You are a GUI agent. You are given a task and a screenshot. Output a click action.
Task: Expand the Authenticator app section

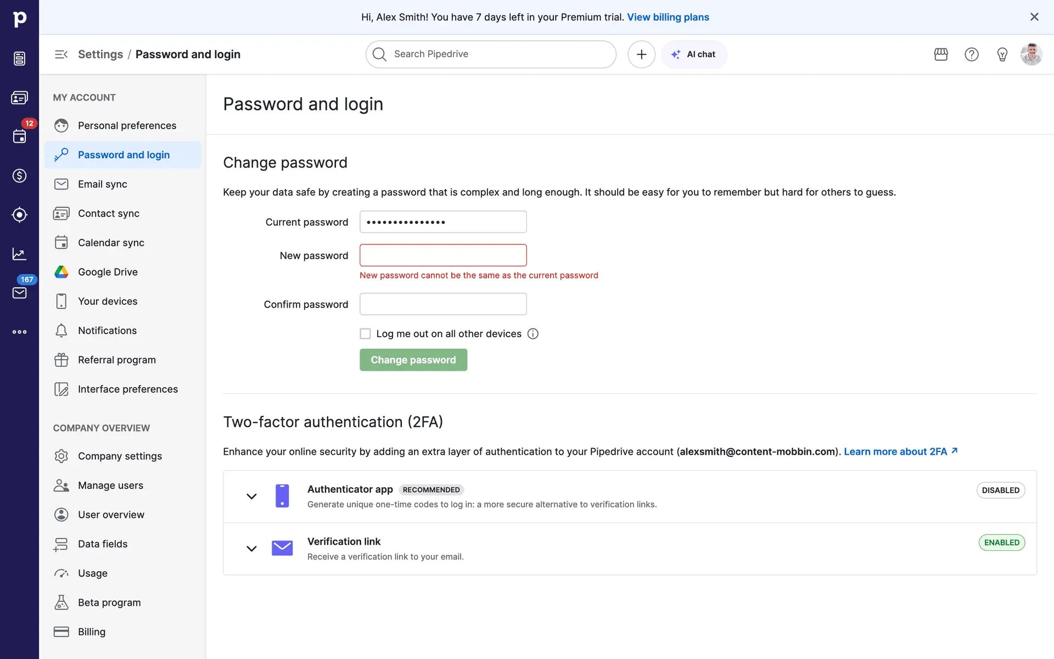point(251,496)
